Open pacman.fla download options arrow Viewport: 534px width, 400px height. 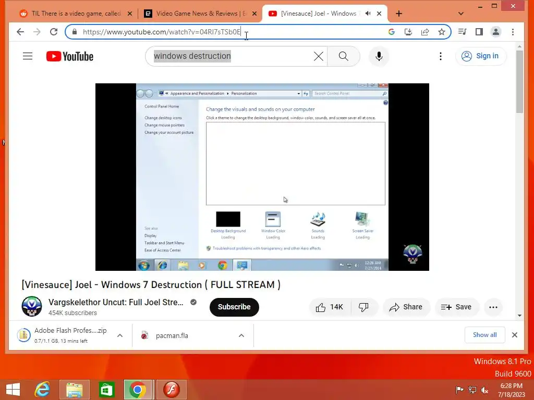click(241, 335)
